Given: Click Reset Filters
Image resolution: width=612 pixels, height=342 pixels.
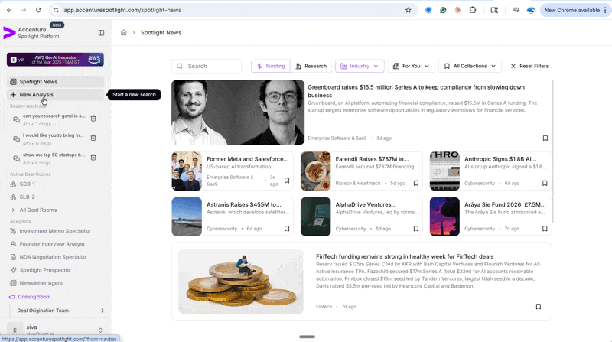Looking at the screenshot, I should click(x=529, y=66).
